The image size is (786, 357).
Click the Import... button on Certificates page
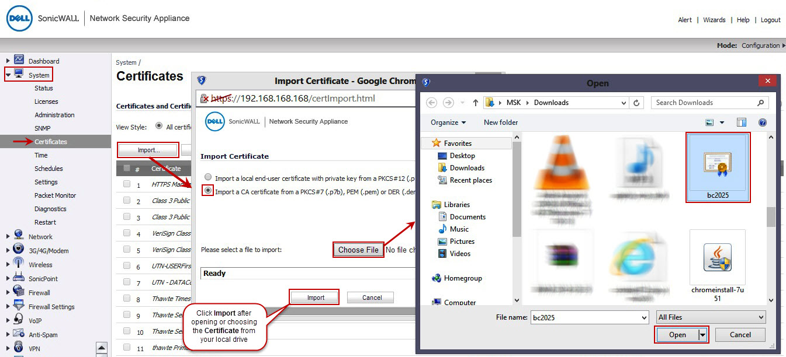(148, 150)
